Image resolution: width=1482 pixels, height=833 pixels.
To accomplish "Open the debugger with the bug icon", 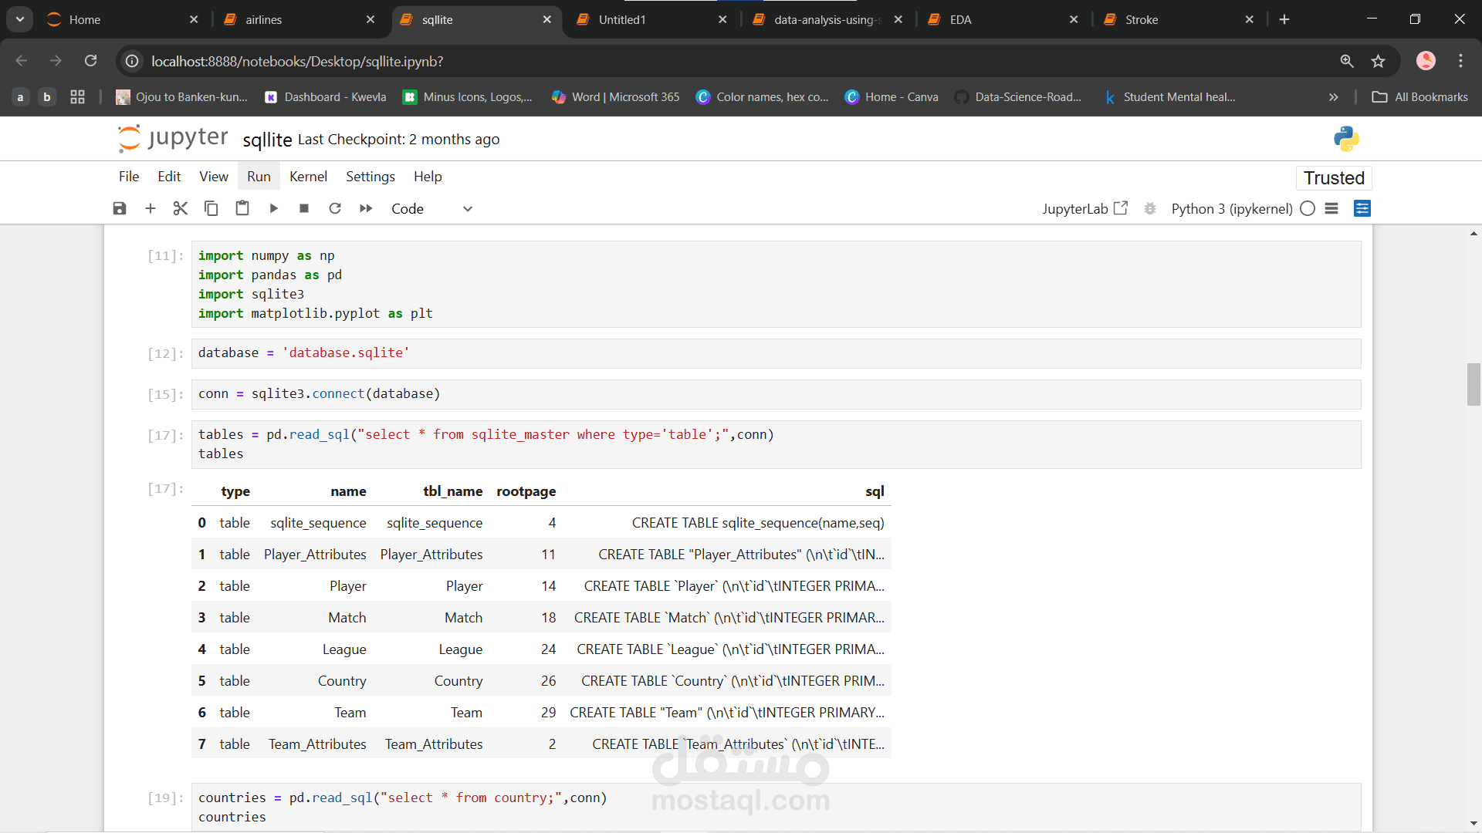I will (1150, 208).
